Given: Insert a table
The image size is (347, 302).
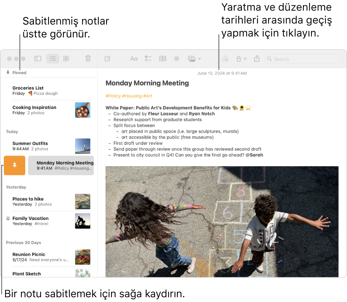Looking at the screenshot, I should (163, 59).
